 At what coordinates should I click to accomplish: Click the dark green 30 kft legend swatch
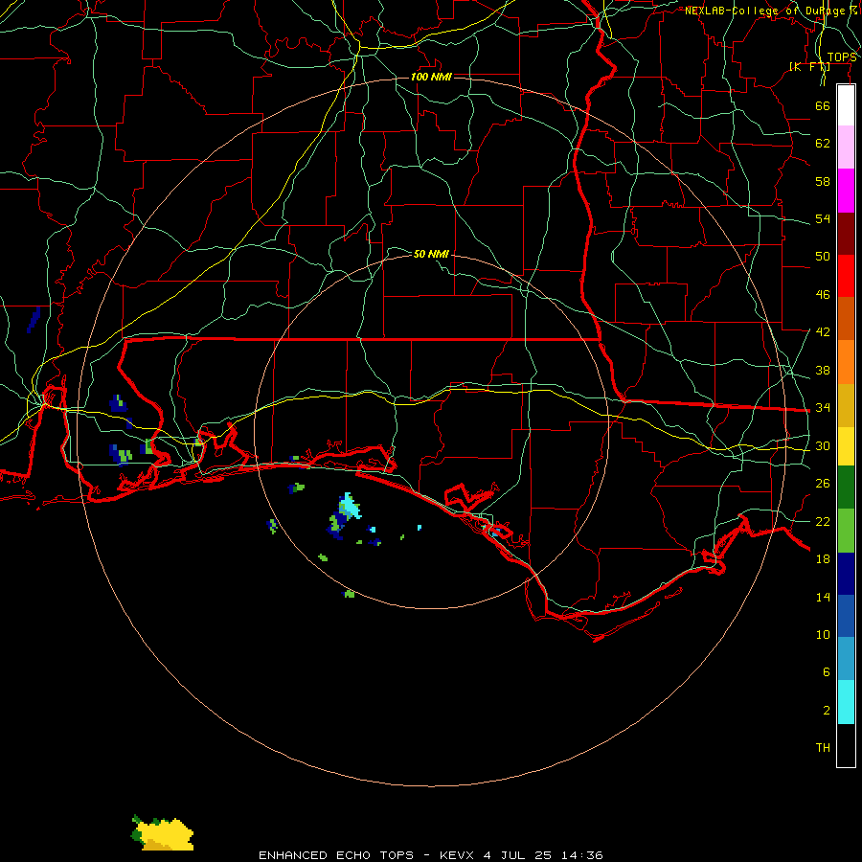[846, 488]
